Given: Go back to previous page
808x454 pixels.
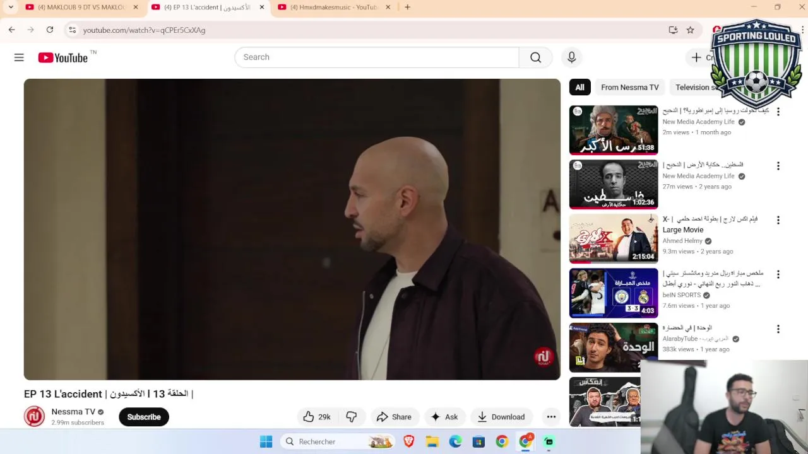Looking at the screenshot, I should tap(11, 30).
